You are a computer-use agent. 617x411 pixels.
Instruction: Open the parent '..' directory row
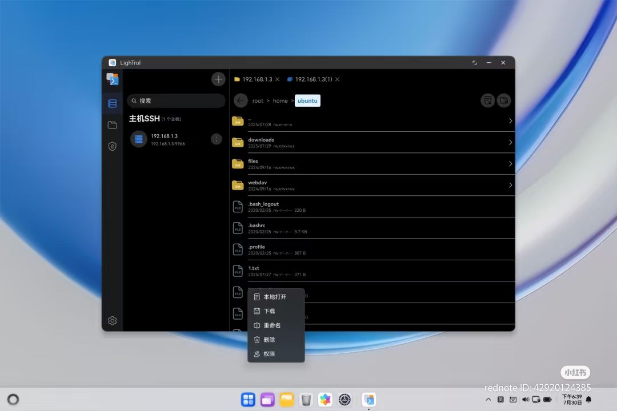tap(372, 121)
